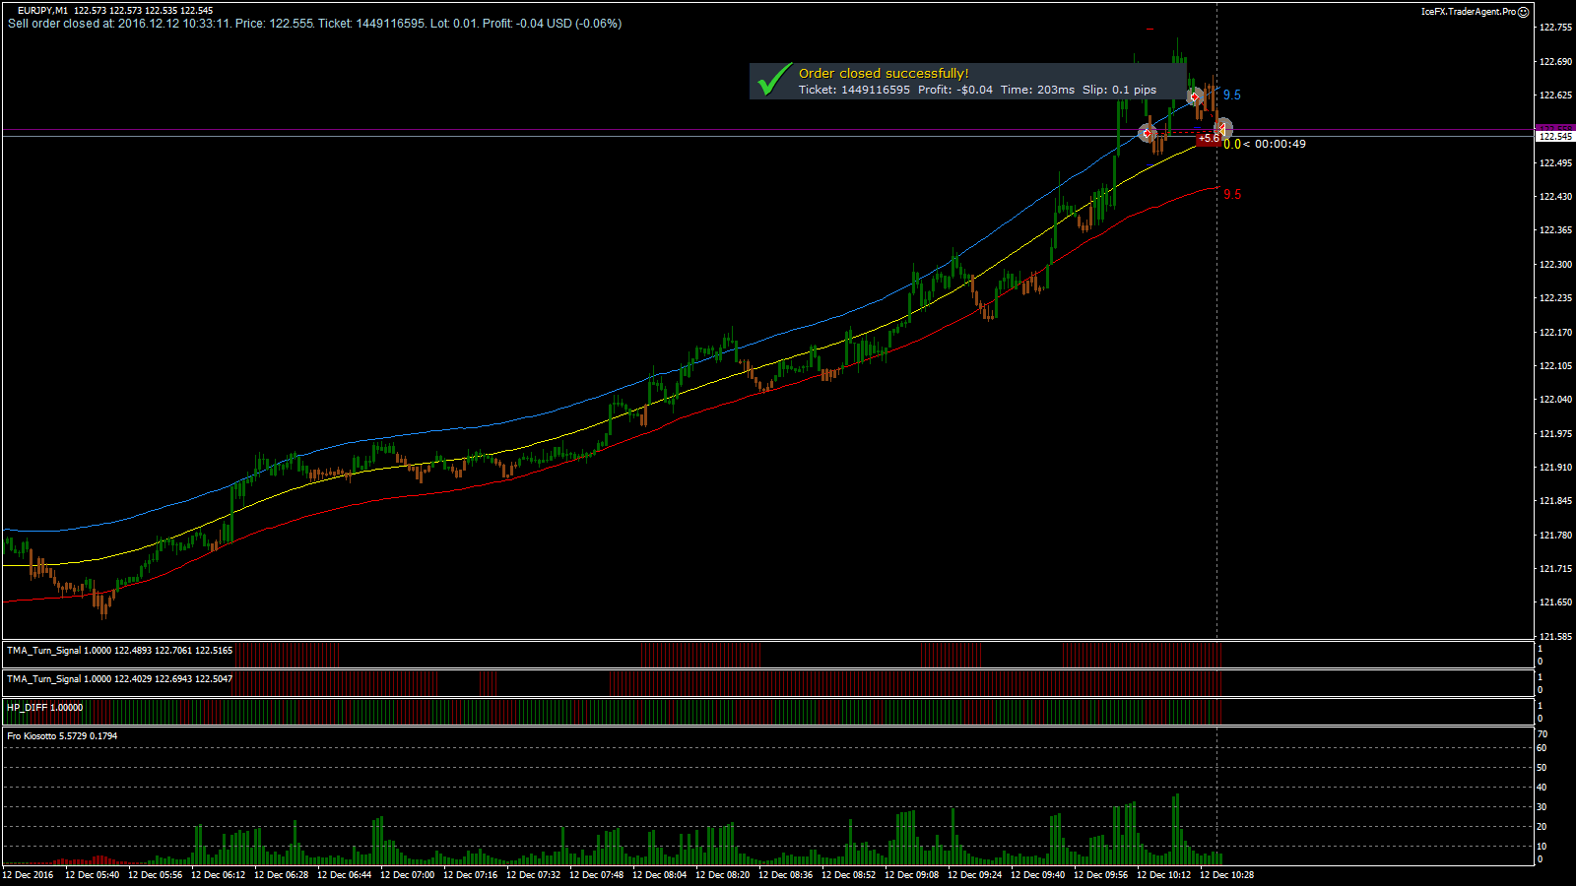Screen dimensions: 1576x886
Task: Click the "Sell order closed at" status line
Action: point(314,24)
